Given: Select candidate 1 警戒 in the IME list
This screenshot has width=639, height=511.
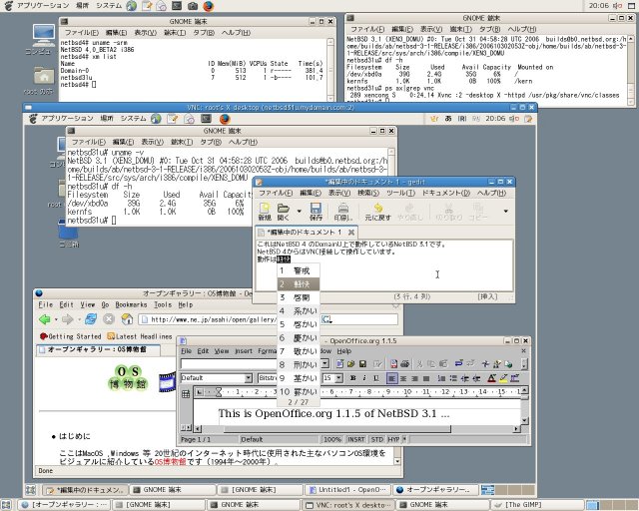Looking at the screenshot, I should (299, 270).
